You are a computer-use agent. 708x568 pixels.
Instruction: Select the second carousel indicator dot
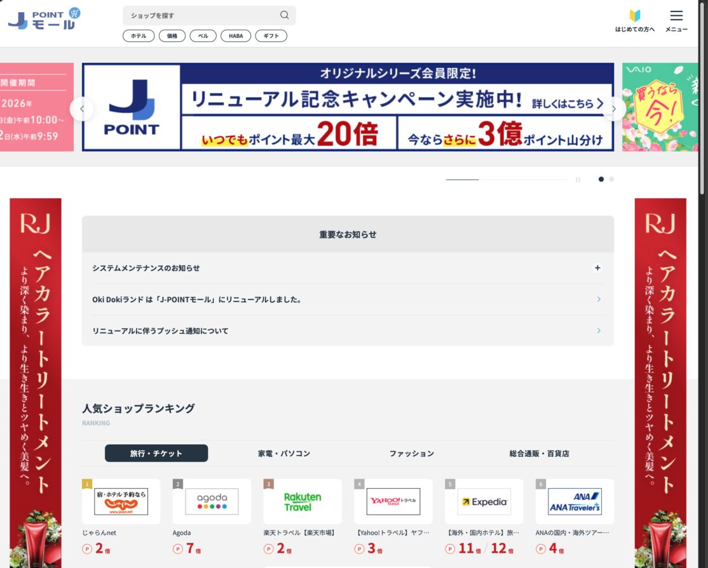(x=611, y=179)
